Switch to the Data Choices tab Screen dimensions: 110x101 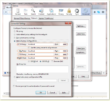click(x=25, y=18)
